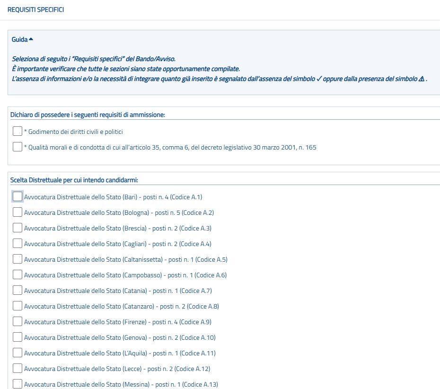Check Godimento dei diritti civili e politici
Screen dimensions: 440x389
click(18, 131)
